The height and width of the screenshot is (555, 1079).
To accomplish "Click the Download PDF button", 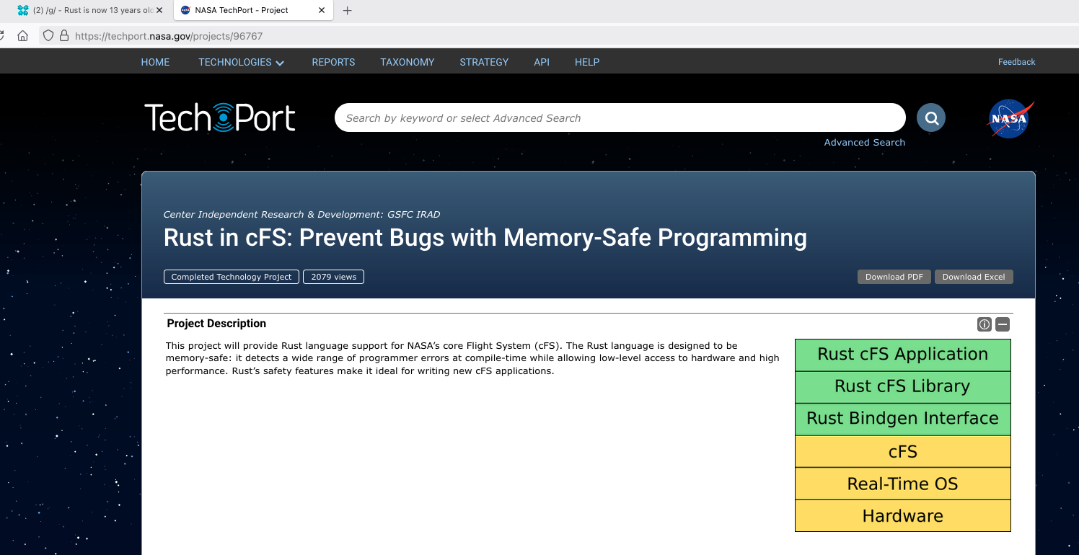I will 894,277.
